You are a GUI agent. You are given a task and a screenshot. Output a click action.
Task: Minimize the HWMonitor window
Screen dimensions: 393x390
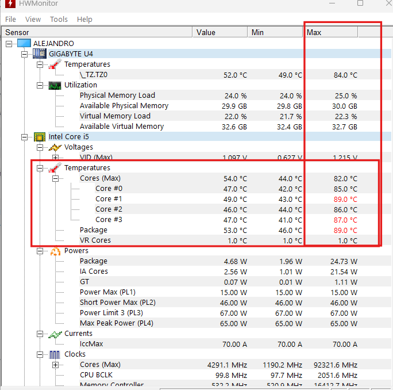332,3
